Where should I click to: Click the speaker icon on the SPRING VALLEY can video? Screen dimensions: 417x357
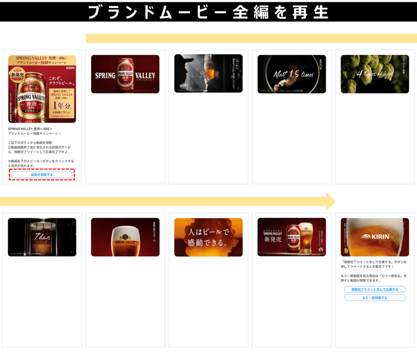coord(156,89)
